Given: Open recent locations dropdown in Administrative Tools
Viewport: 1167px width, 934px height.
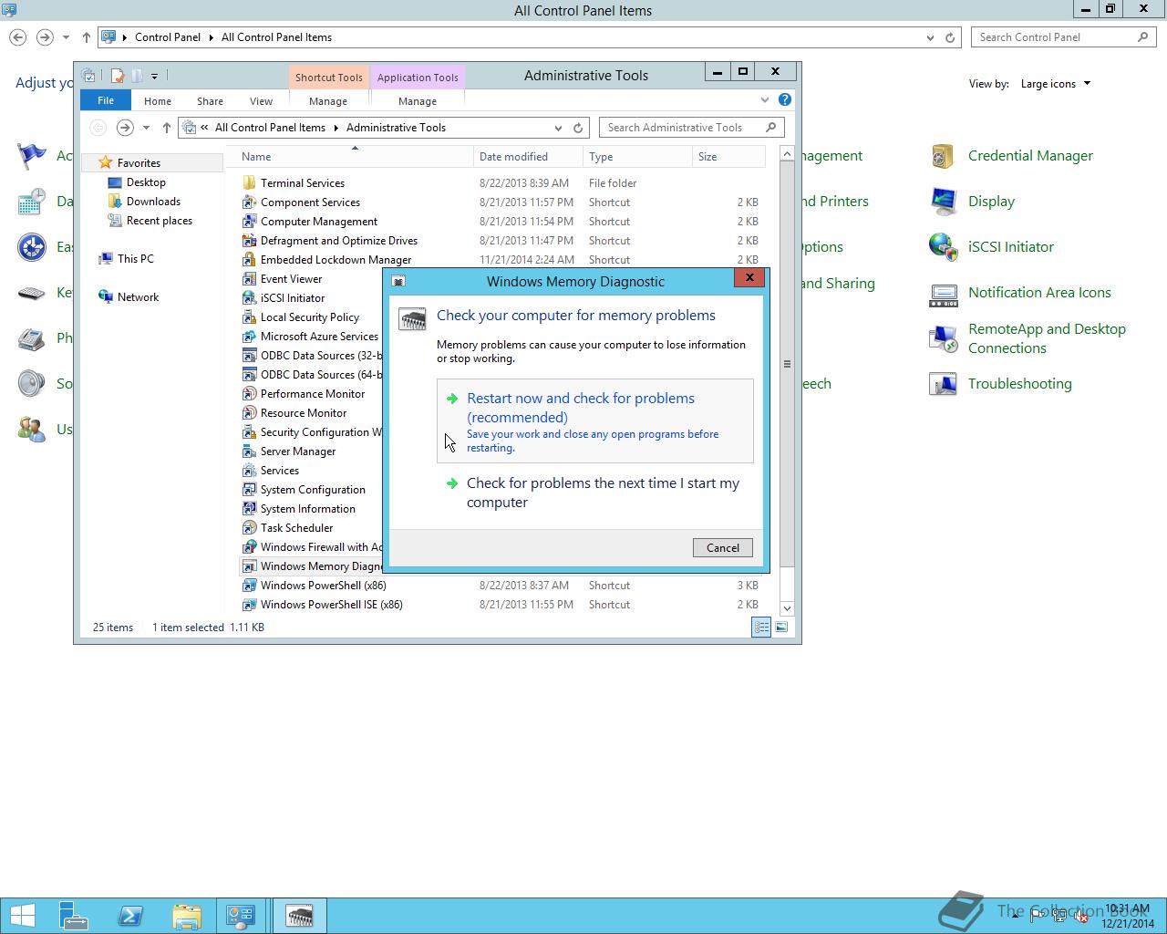Looking at the screenshot, I should point(146,128).
